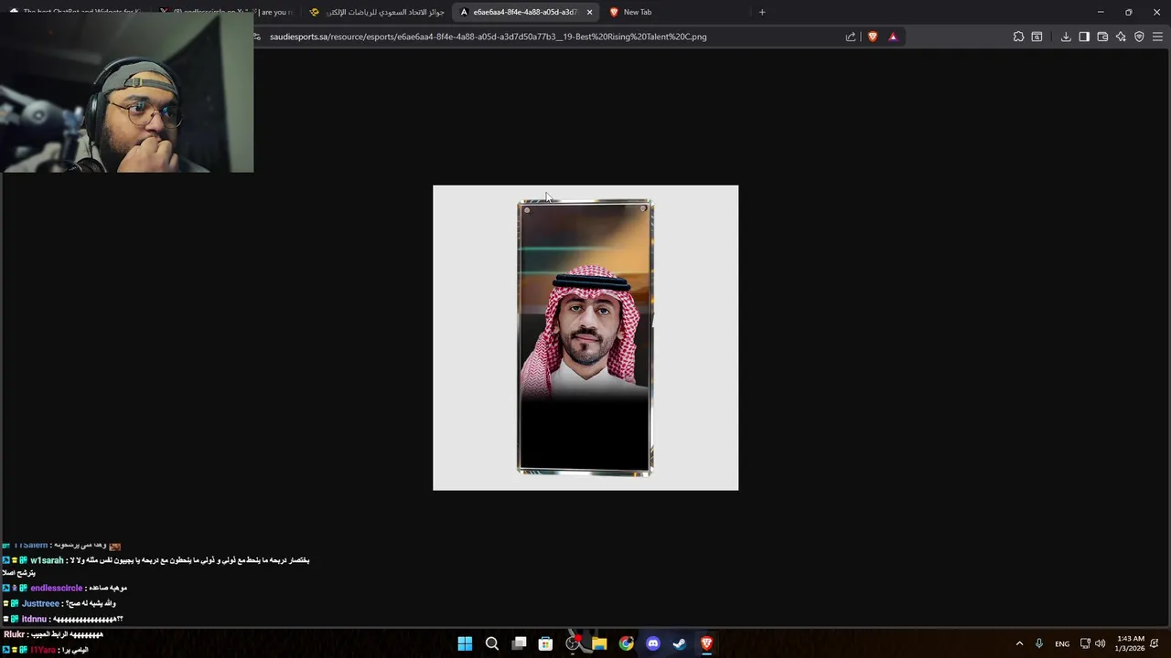Click the Rlukr chat message
The image size is (1171, 658).
coord(53,634)
